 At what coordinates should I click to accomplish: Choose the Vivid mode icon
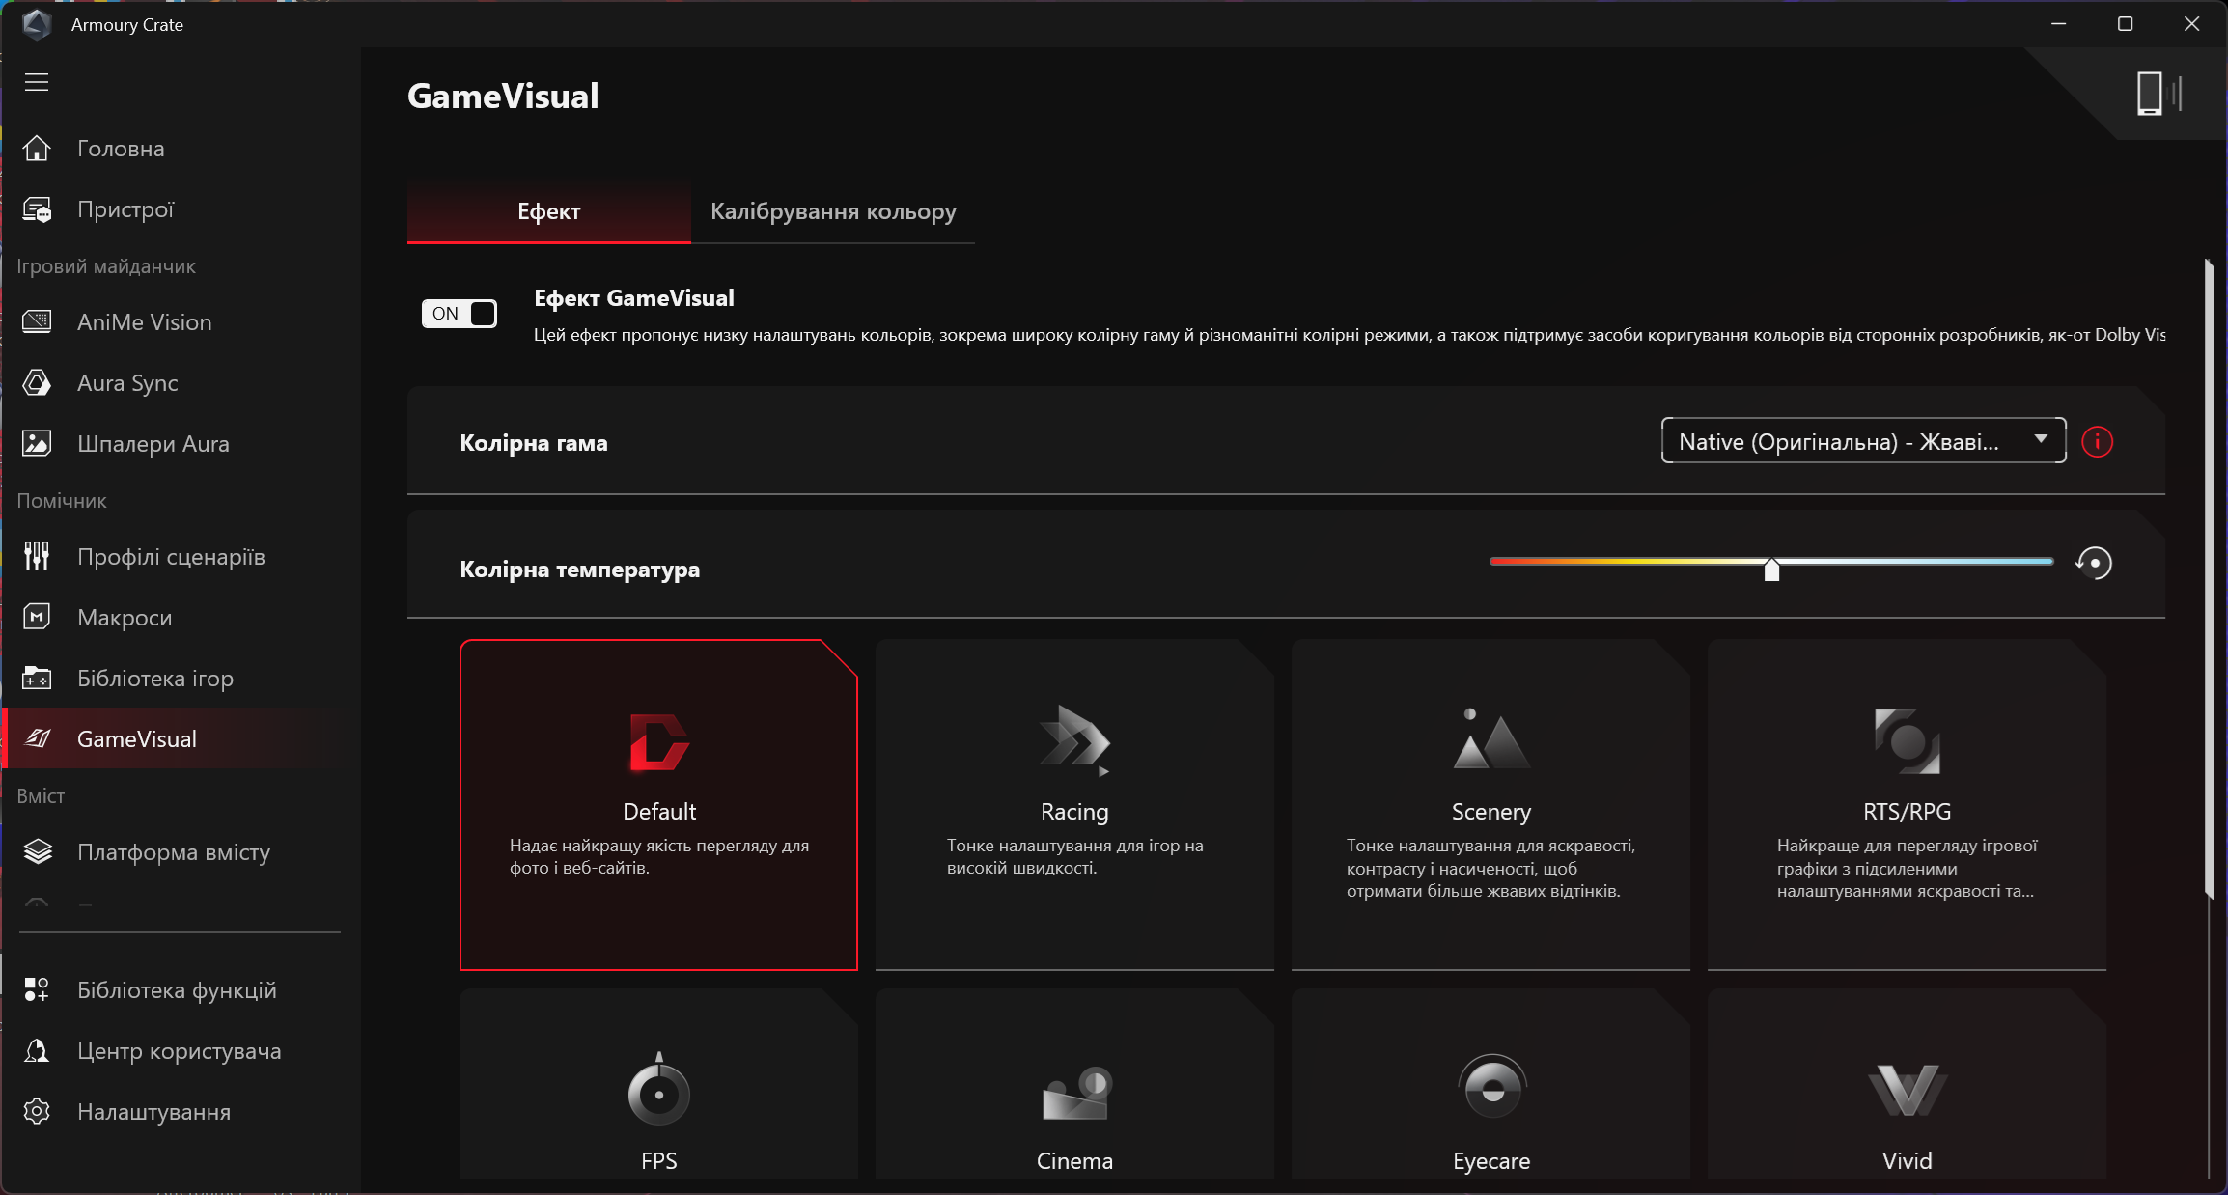click(x=1907, y=1090)
